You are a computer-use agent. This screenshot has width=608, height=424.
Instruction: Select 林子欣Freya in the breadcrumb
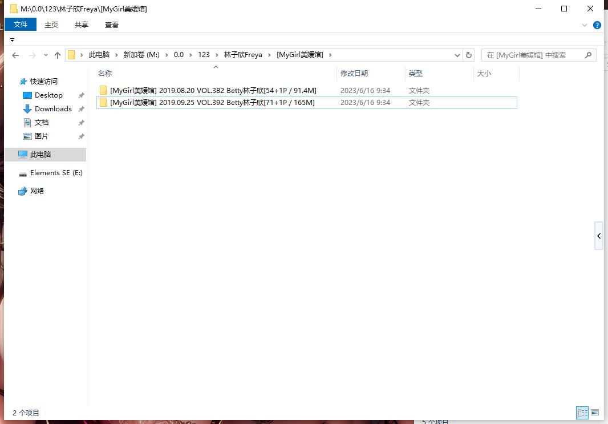tap(243, 55)
